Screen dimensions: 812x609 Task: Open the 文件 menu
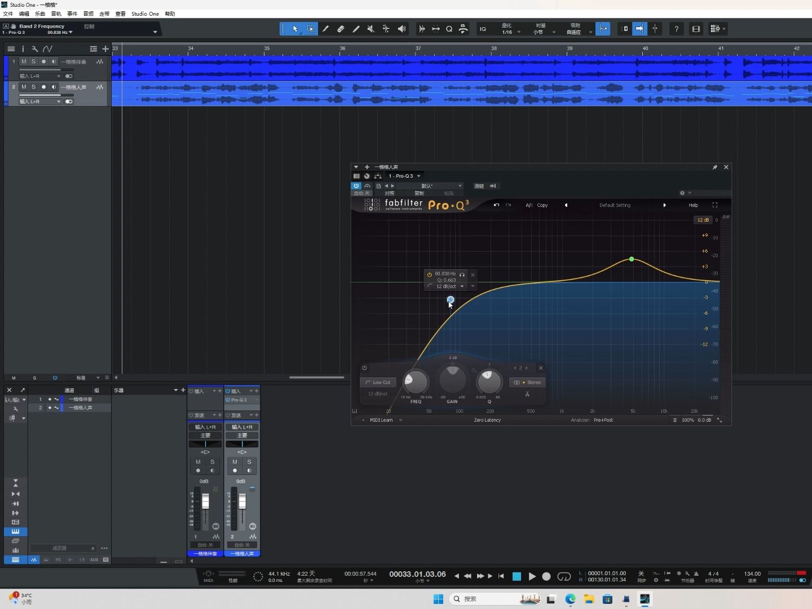click(8, 14)
